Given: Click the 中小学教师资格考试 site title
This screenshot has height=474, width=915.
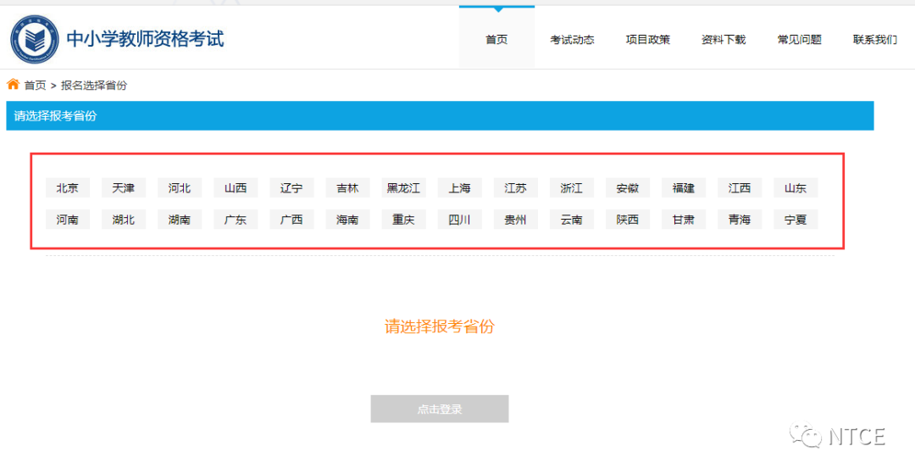Looking at the screenshot, I should (x=145, y=39).
